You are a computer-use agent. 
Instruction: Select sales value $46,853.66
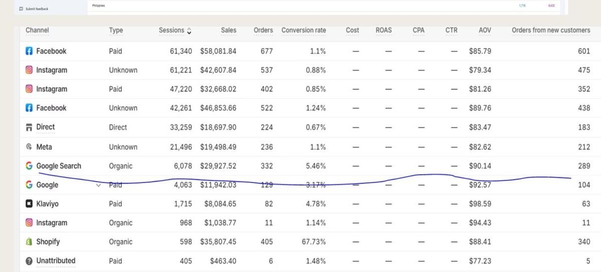(x=218, y=108)
